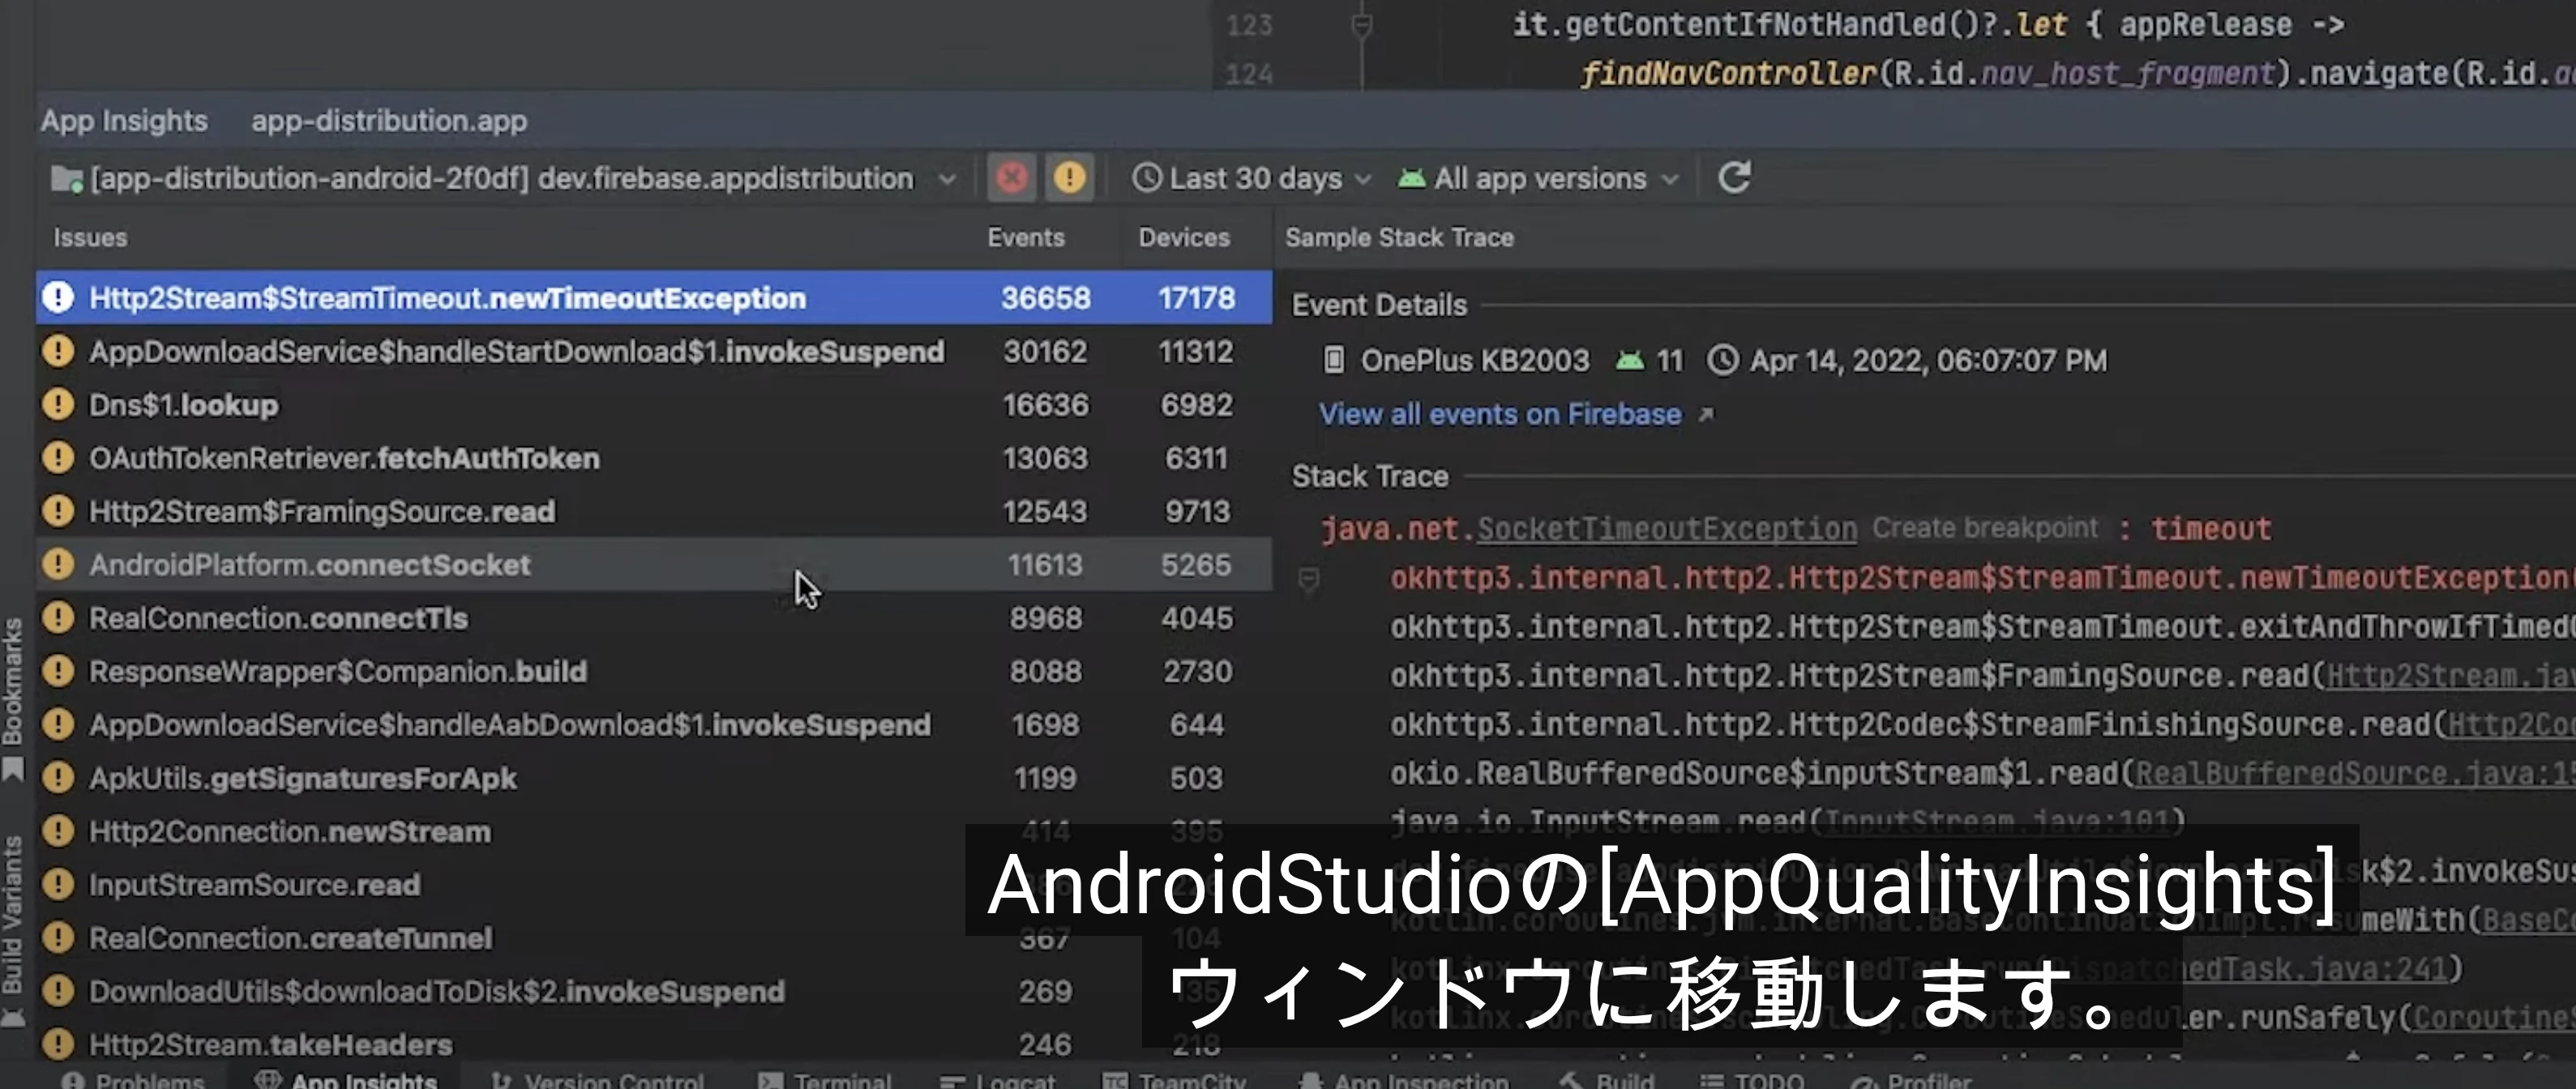2576x1089 pixels.
Task: Select the Http2Connection.newStream issue
Action: click(654, 831)
